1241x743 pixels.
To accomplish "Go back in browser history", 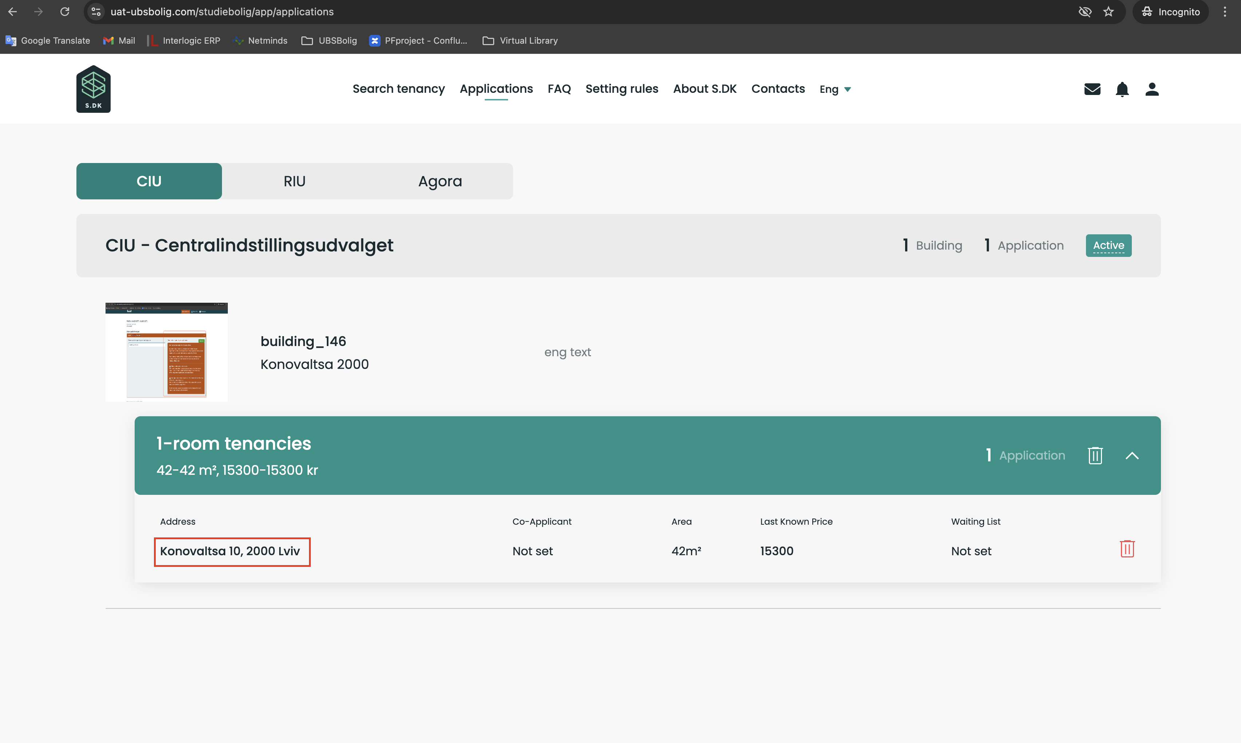I will tap(12, 12).
